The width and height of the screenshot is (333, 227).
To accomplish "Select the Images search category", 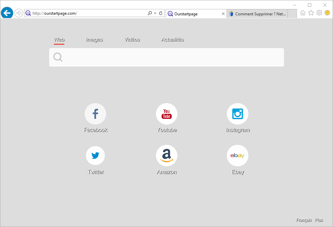I will click(x=94, y=40).
